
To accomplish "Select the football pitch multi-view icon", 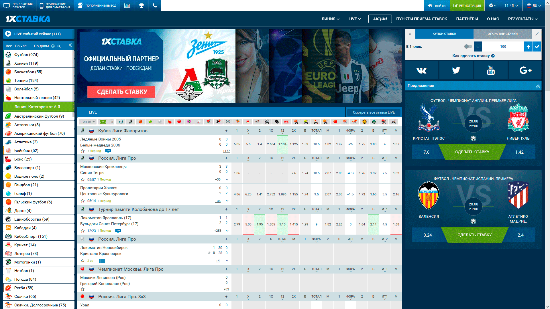I will click(x=103, y=122).
